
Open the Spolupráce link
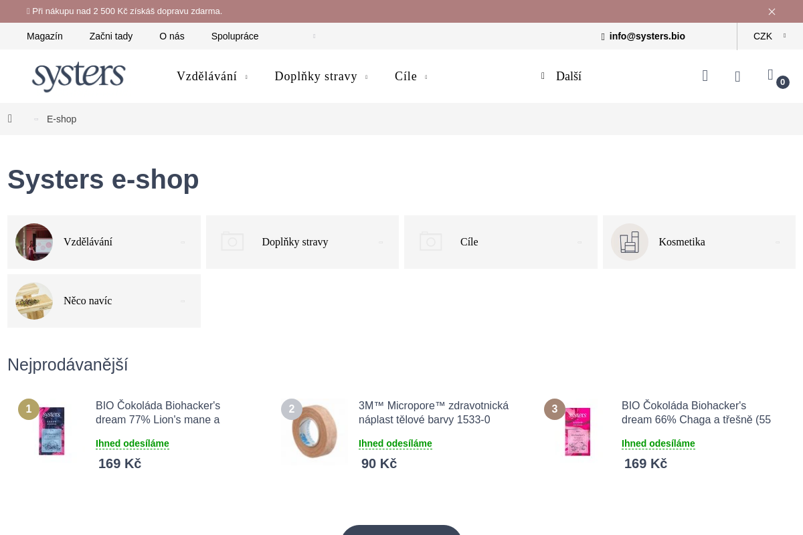[x=235, y=36]
